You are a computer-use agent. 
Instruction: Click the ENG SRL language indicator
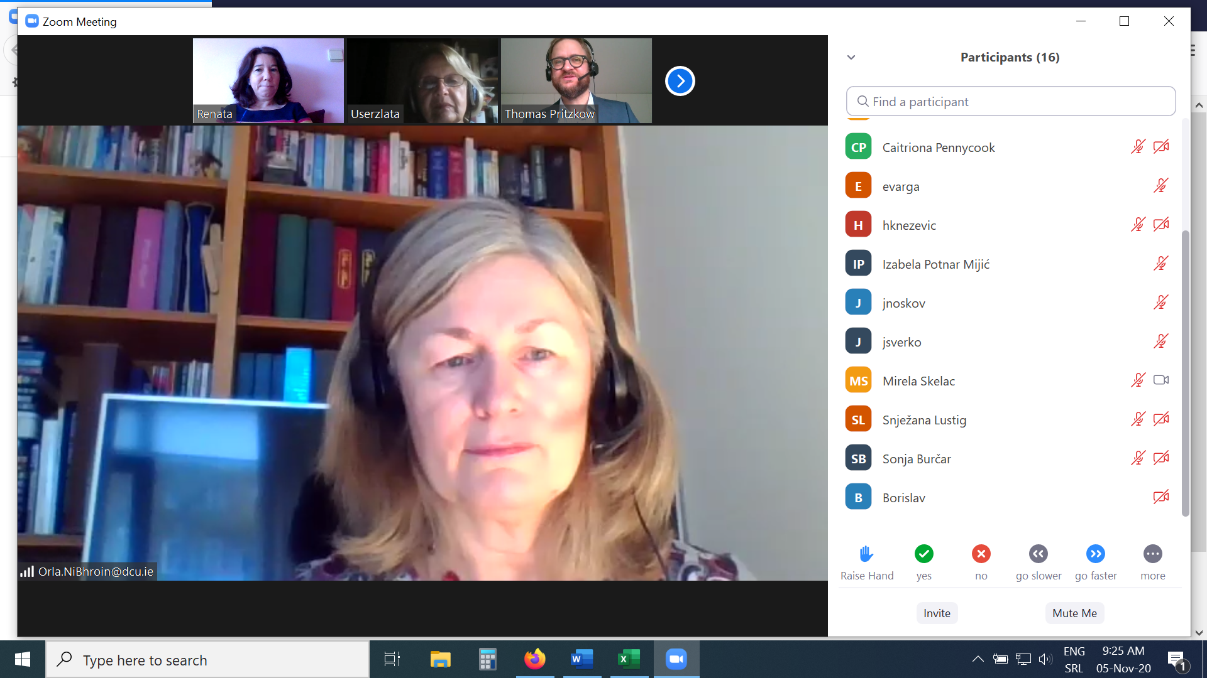click(1074, 660)
